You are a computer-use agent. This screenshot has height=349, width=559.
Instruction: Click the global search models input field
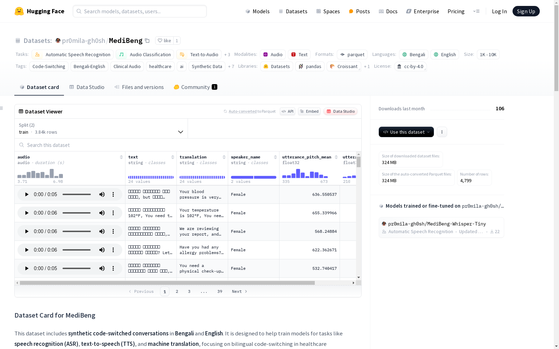point(140,11)
